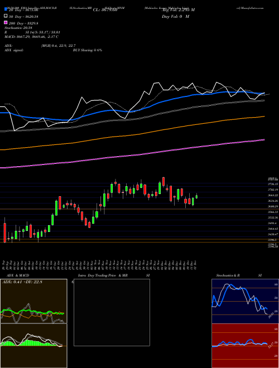Click the 3702.19 price axis label
The width and height of the screenshot is (279, 368).
click(x=273, y=190)
